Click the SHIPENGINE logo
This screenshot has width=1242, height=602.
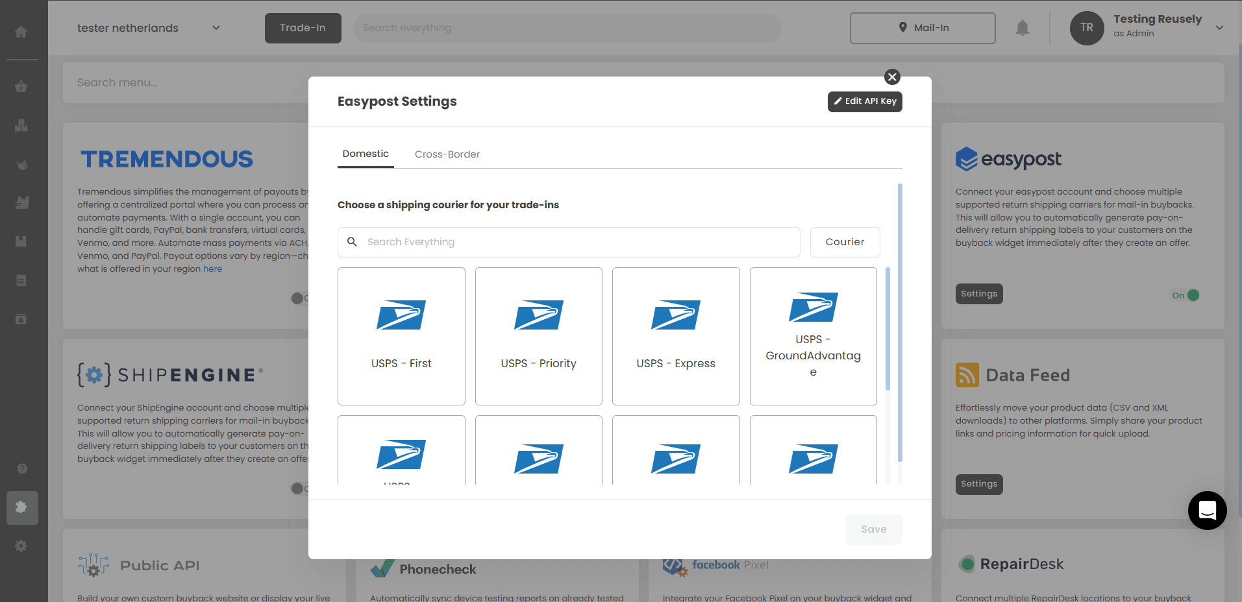[170, 375]
